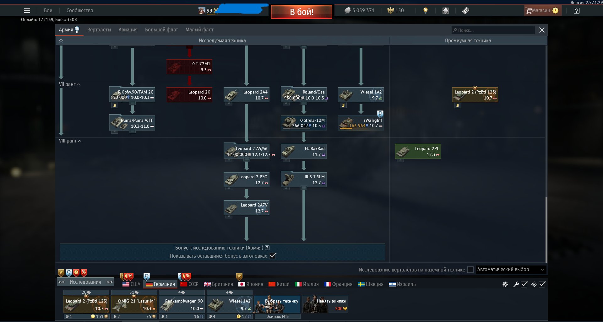Open research bonus help question mark
The height and width of the screenshot is (322, 603).
click(x=267, y=248)
